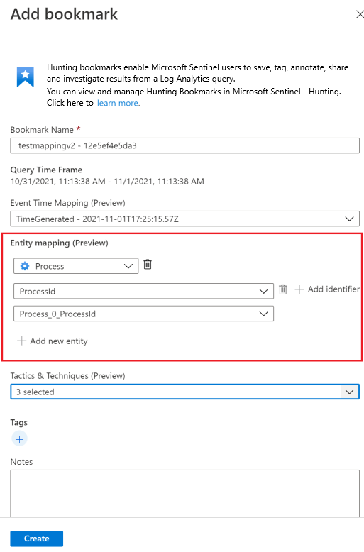Click the 3 selected Tactics field
The width and height of the screenshot is (364, 552).
[184, 392]
